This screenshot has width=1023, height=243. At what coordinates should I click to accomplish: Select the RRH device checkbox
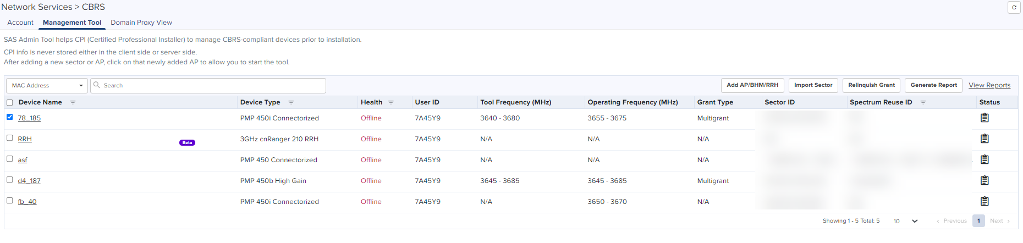9,138
